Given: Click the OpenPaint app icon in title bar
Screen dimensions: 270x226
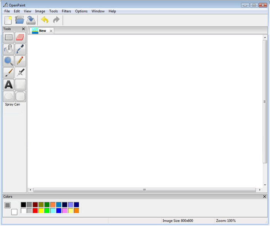Looking at the screenshot, I should tap(5, 5).
